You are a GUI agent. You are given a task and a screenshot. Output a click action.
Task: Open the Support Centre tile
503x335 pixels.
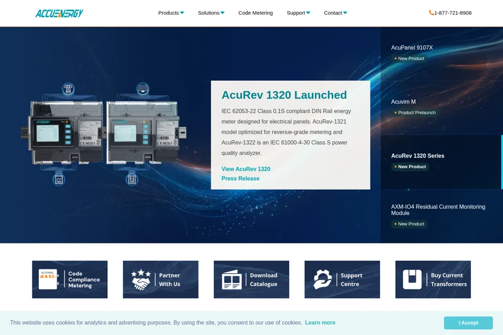coord(342,280)
